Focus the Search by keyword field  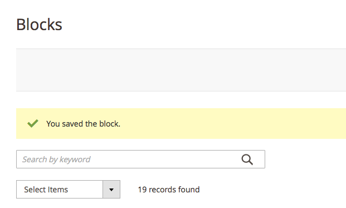coord(140,159)
